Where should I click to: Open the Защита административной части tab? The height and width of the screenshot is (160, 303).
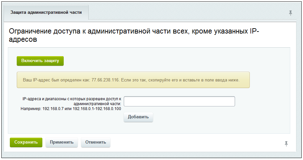pyautogui.click(x=46, y=12)
